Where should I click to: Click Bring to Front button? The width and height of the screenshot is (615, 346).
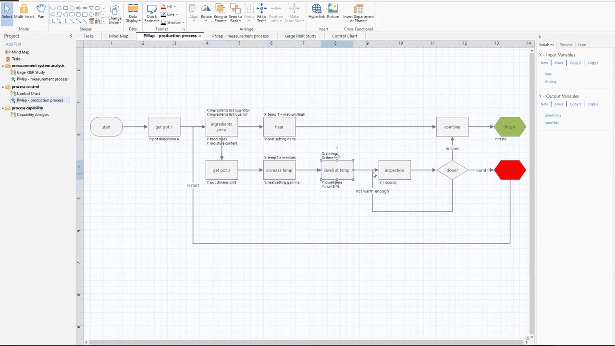[x=220, y=13]
